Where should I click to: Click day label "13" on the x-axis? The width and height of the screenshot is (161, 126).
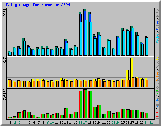66,123
